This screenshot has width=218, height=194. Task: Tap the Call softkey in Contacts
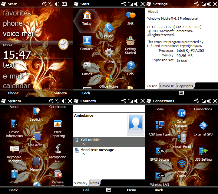pyautogui.click(x=86, y=190)
